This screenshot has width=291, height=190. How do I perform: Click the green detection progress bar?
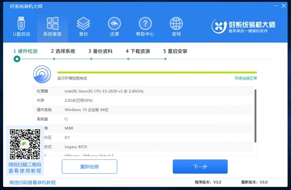(x=157, y=72)
